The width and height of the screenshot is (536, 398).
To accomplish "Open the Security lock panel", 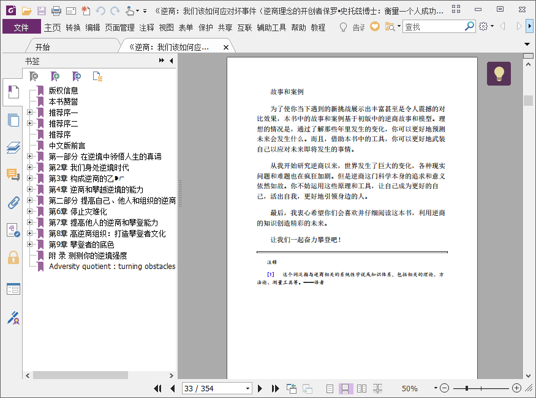I will click(x=13, y=257).
